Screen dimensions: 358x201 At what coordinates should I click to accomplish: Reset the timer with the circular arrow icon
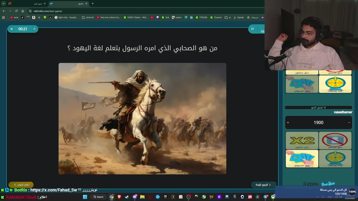(34, 29)
